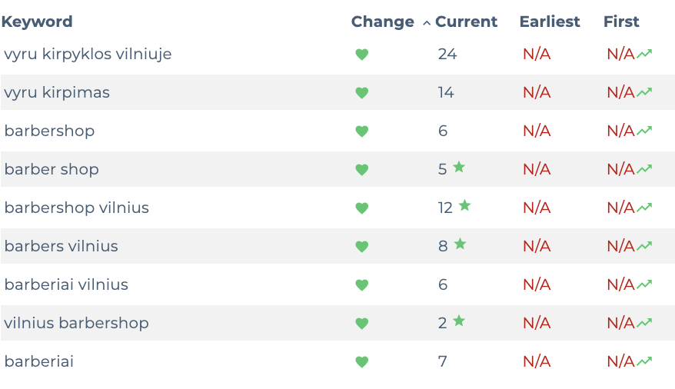Sort the table by Current column

click(466, 22)
